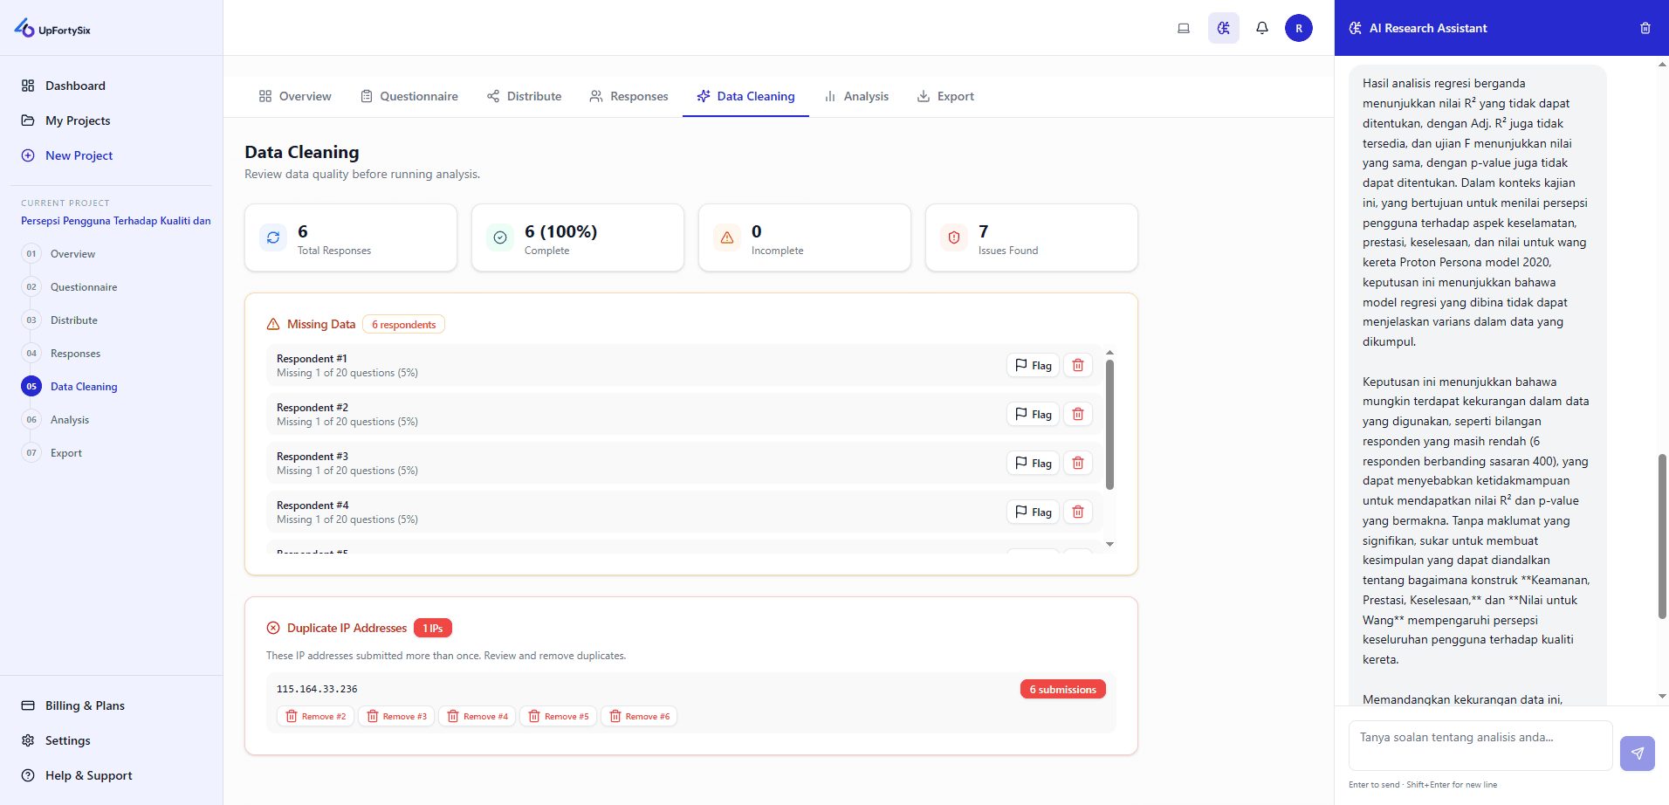Go to step 07 Export
The height and width of the screenshot is (805, 1669).
(52, 453)
